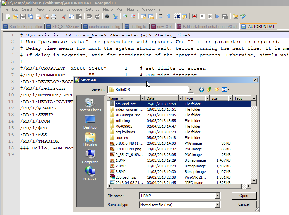
Task: Expand the File name combo box dropdown
Action: click(217, 196)
